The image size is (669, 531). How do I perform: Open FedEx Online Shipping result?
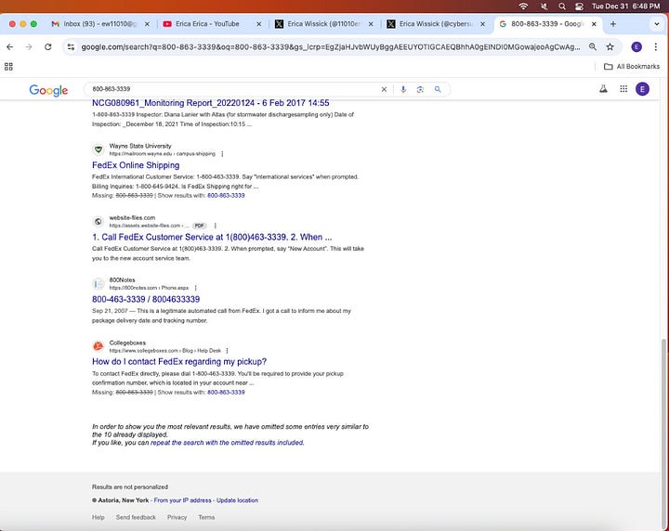[136, 165]
